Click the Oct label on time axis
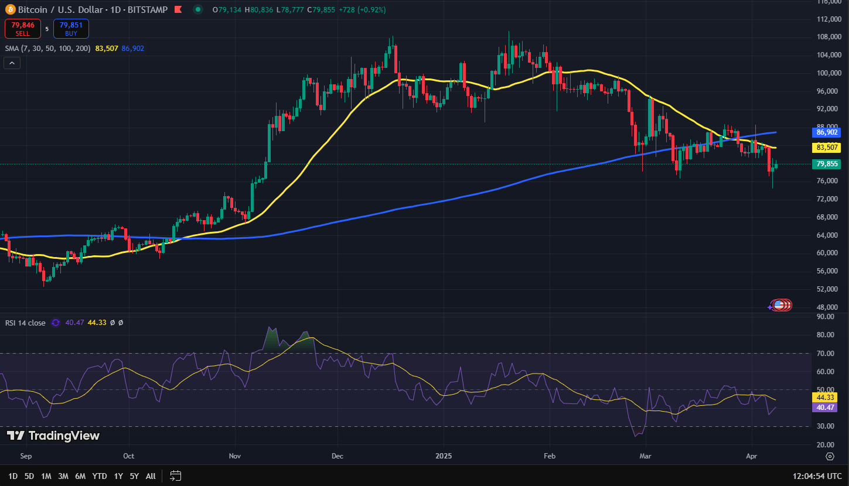 click(x=129, y=456)
